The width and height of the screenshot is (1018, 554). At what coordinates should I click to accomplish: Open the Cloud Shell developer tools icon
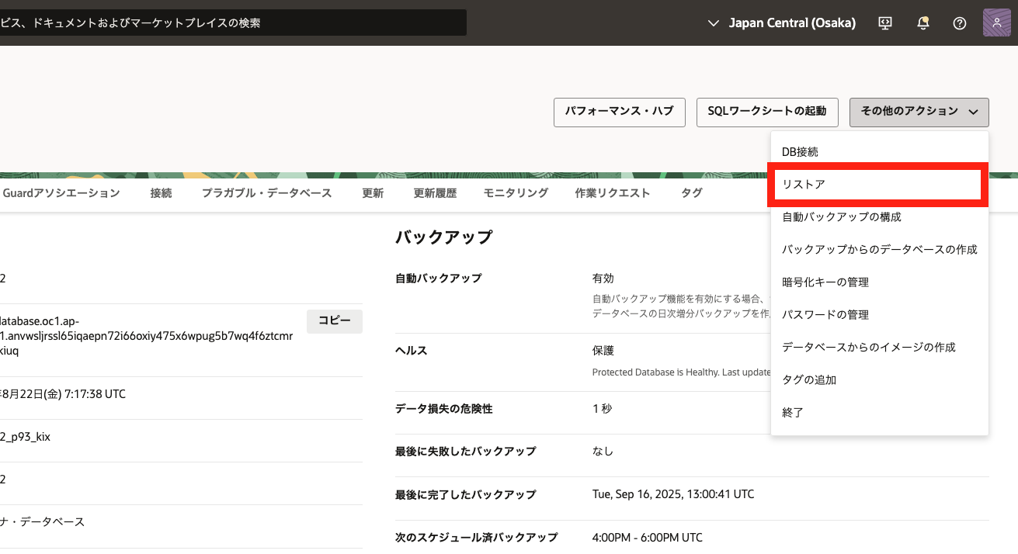click(885, 23)
